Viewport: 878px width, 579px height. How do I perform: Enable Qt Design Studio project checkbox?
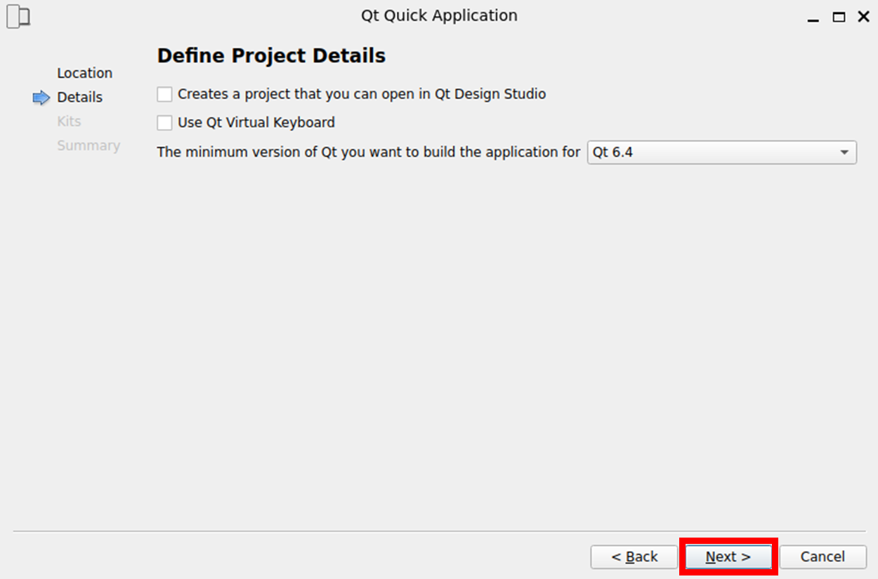pyautogui.click(x=164, y=94)
